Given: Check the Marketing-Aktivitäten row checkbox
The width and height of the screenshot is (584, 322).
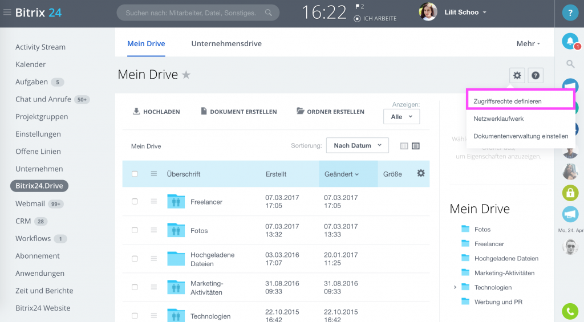Looking at the screenshot, I should pos(135,287).
